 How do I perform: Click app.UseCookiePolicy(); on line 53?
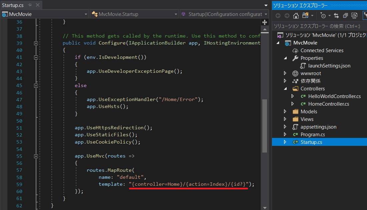[x=107, y=142]
